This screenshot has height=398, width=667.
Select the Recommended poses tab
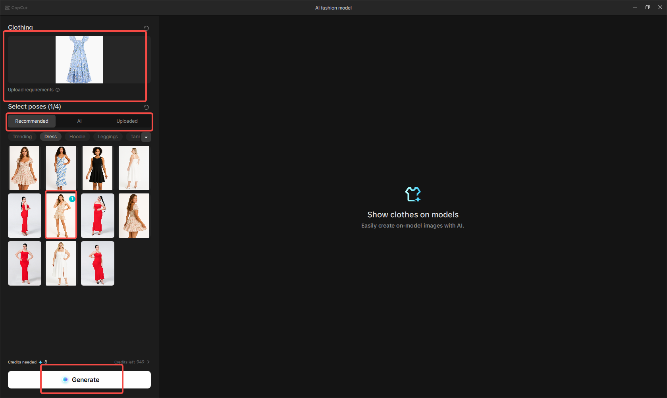coord(31,121)
